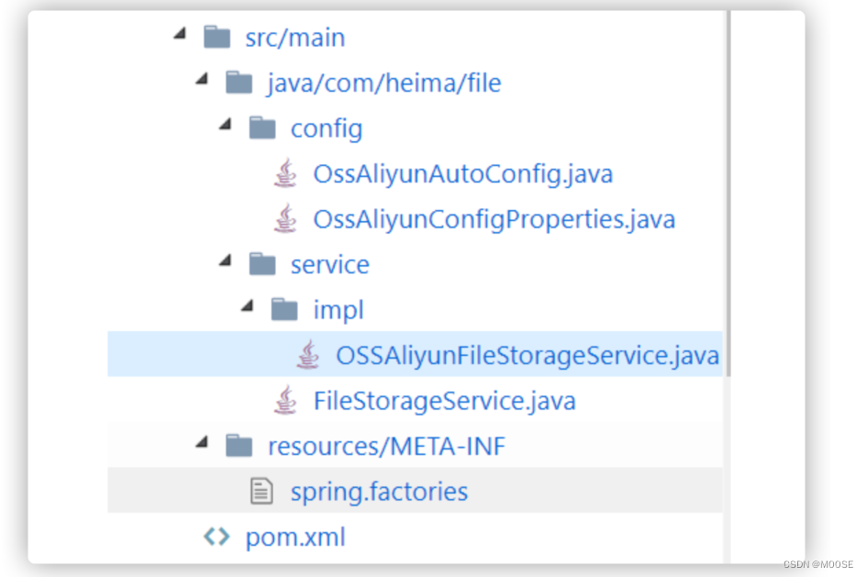The width and height of the screenshot is (867, 577).
Task: Click the src/main folder icon
Action: 217,37
